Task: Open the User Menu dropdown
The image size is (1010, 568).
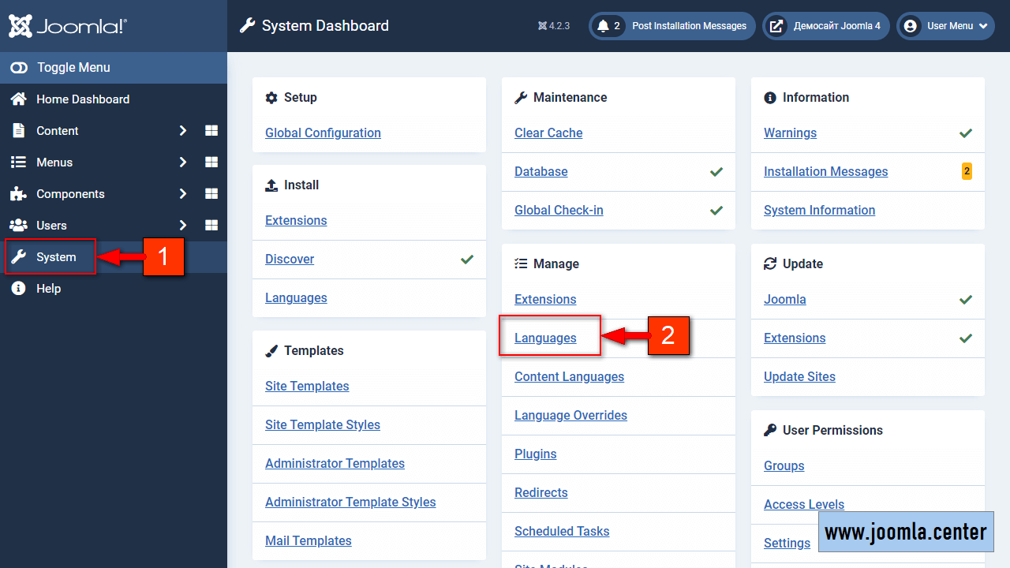Action: tap(945, 26)
